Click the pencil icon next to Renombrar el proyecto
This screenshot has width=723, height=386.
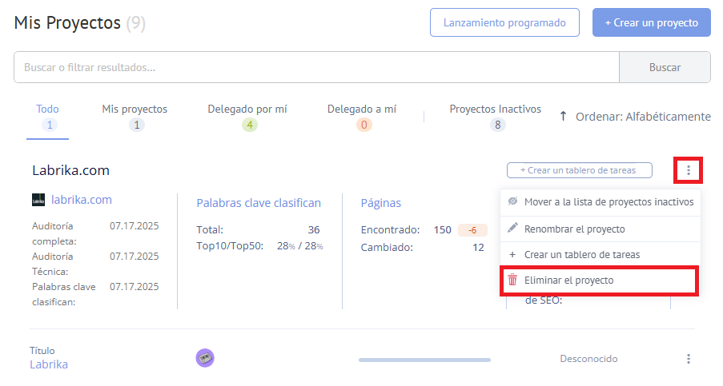coord(512,229)
